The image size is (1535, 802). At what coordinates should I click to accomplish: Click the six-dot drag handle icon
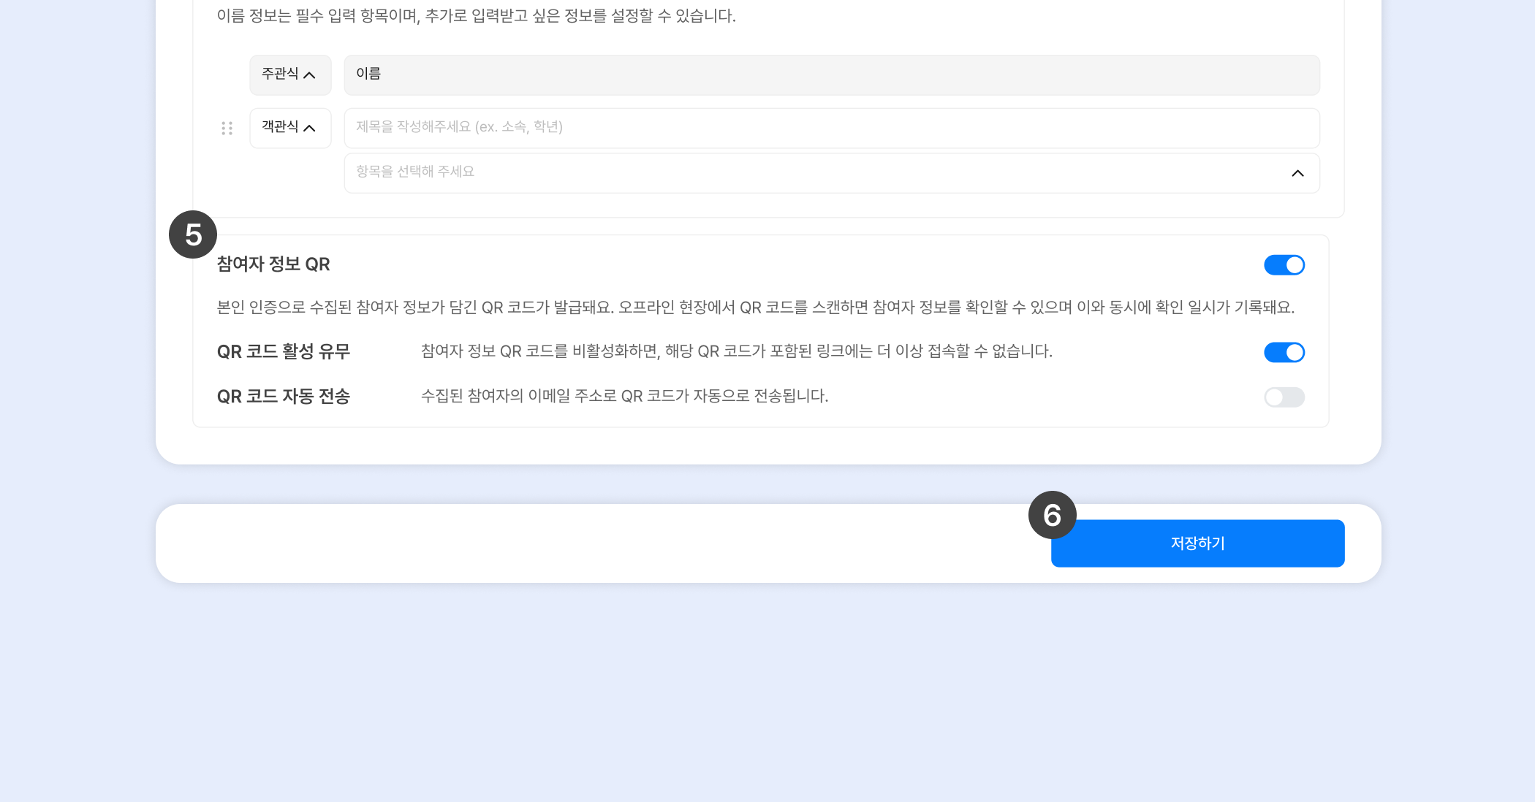click(227, 129)
